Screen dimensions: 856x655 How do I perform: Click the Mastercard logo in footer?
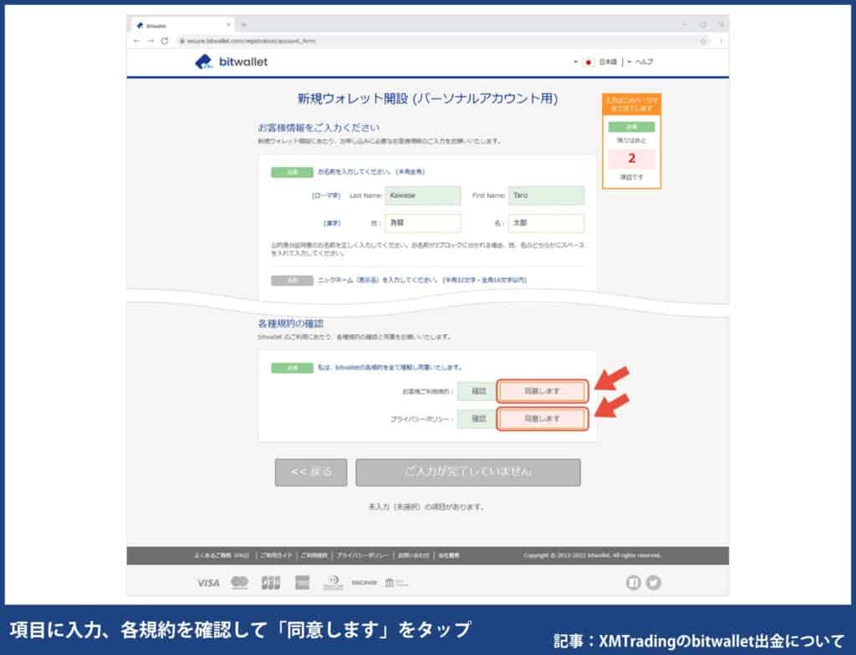click(239, 583)
